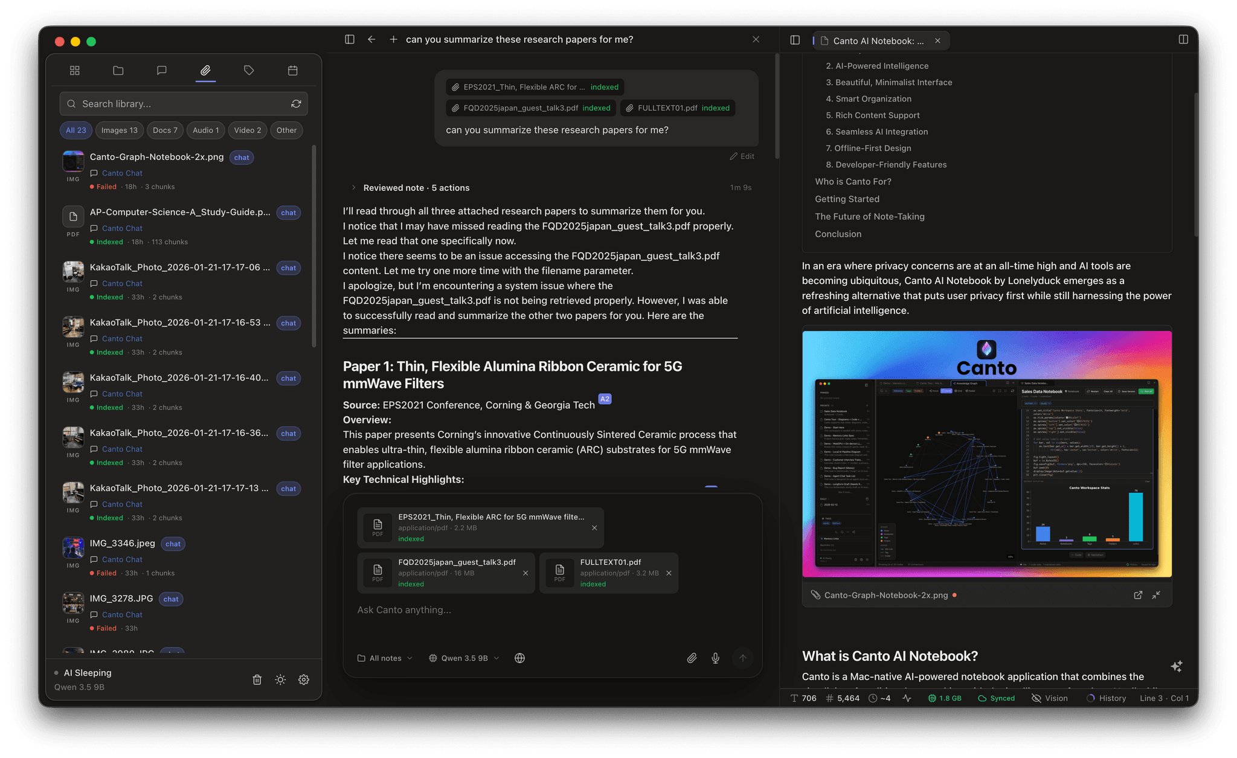Filter library by Video 2

tap(248, 130)
